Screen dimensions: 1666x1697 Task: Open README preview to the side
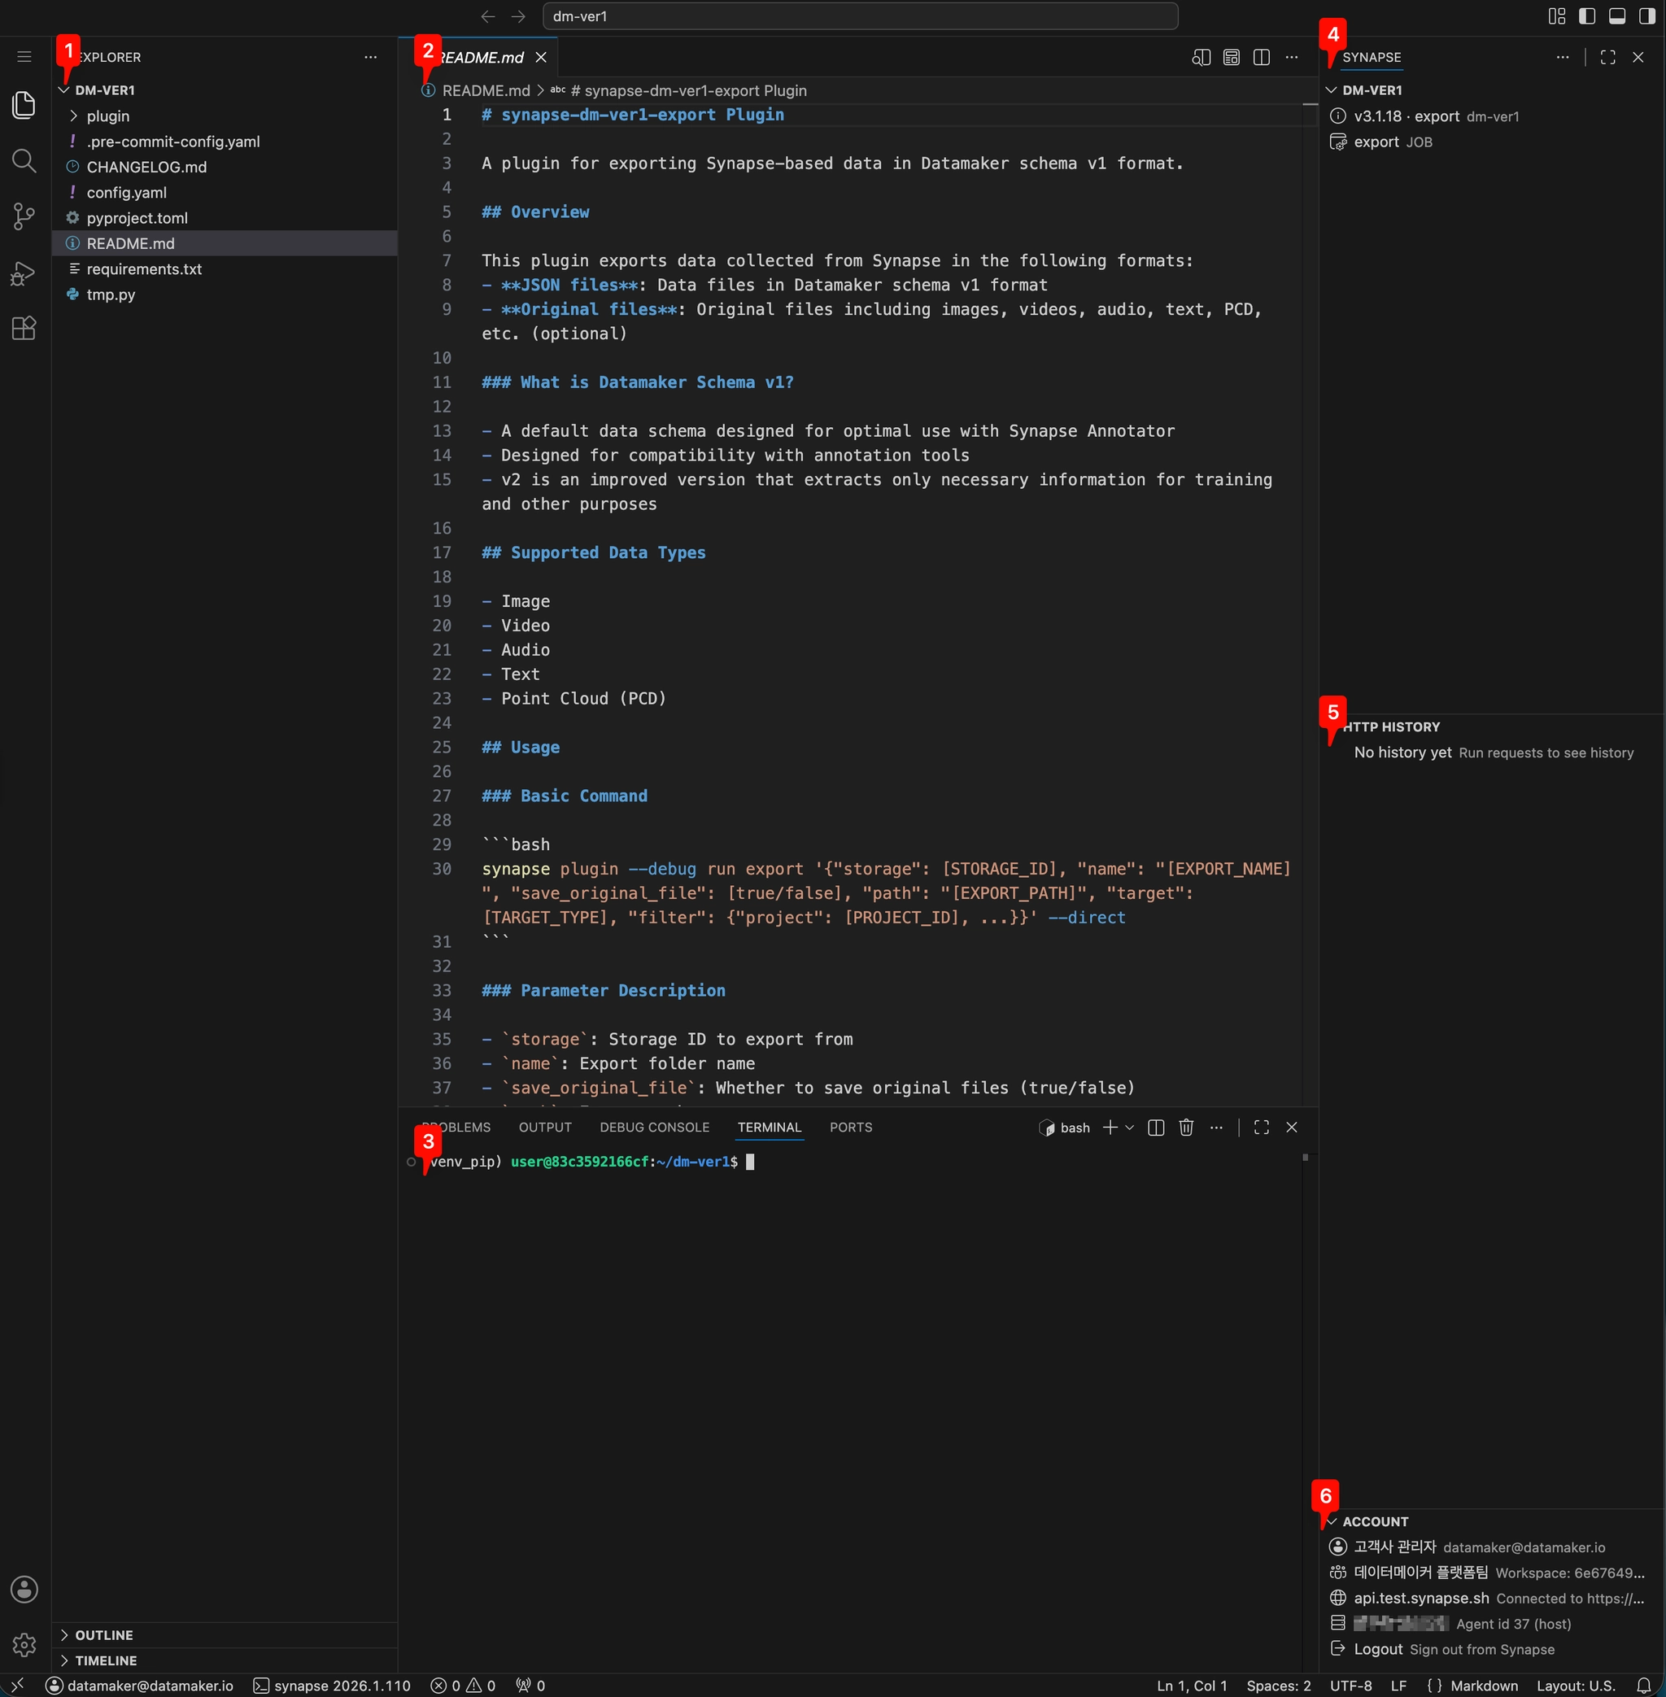pyautogui.click(x=1202, y=57)
